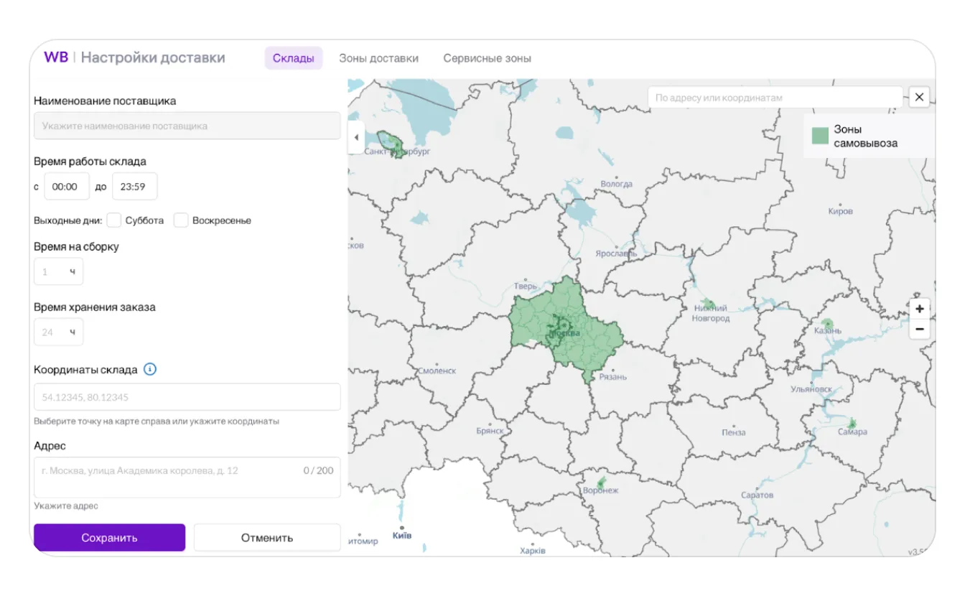Click the Київ city label on map
965x596 pixels.
[402, 535]
